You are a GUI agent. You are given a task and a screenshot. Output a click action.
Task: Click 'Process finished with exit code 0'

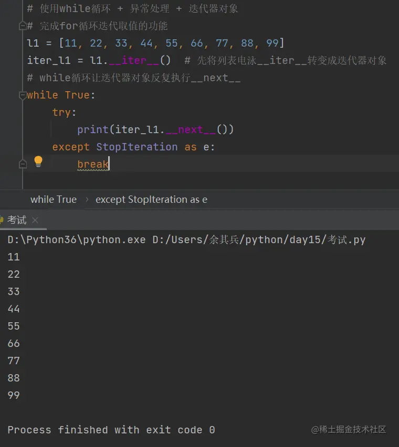point(111,430)
